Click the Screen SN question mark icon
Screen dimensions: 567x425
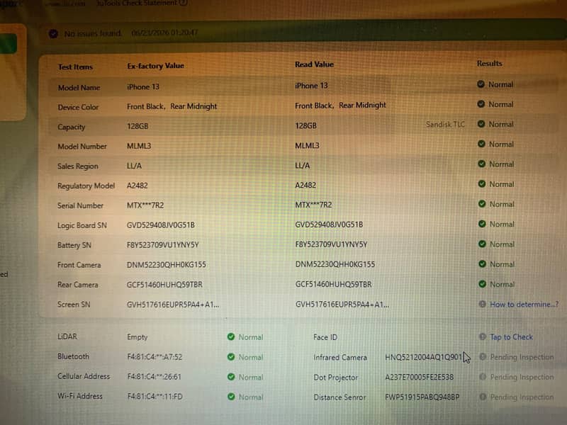click(x=483, y=304)
